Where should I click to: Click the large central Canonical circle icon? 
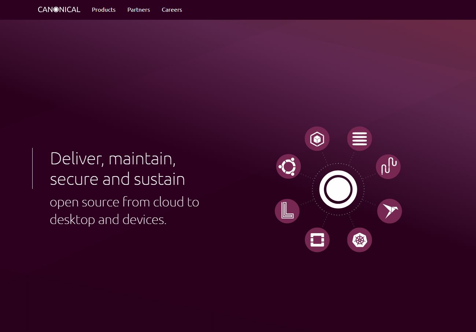pos(338,189)
